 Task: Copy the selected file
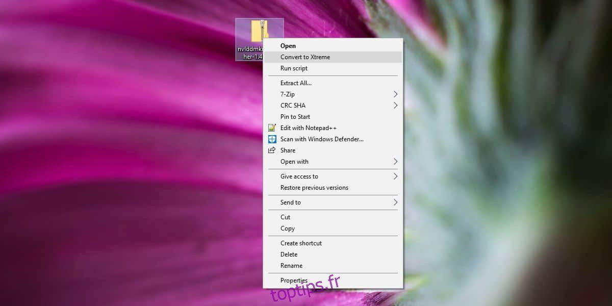[x=288, y=228]
